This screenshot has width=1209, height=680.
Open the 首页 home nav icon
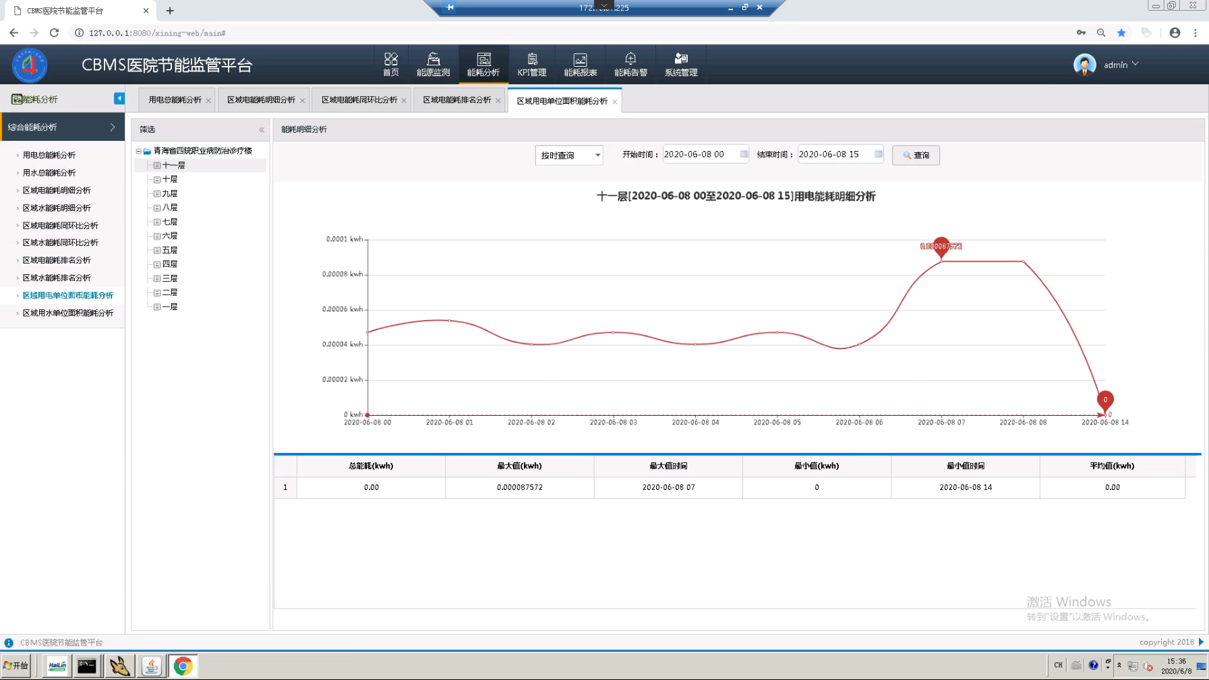[x=390, y=65]
